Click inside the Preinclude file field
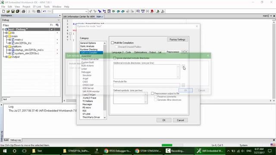 coord(147,85)
